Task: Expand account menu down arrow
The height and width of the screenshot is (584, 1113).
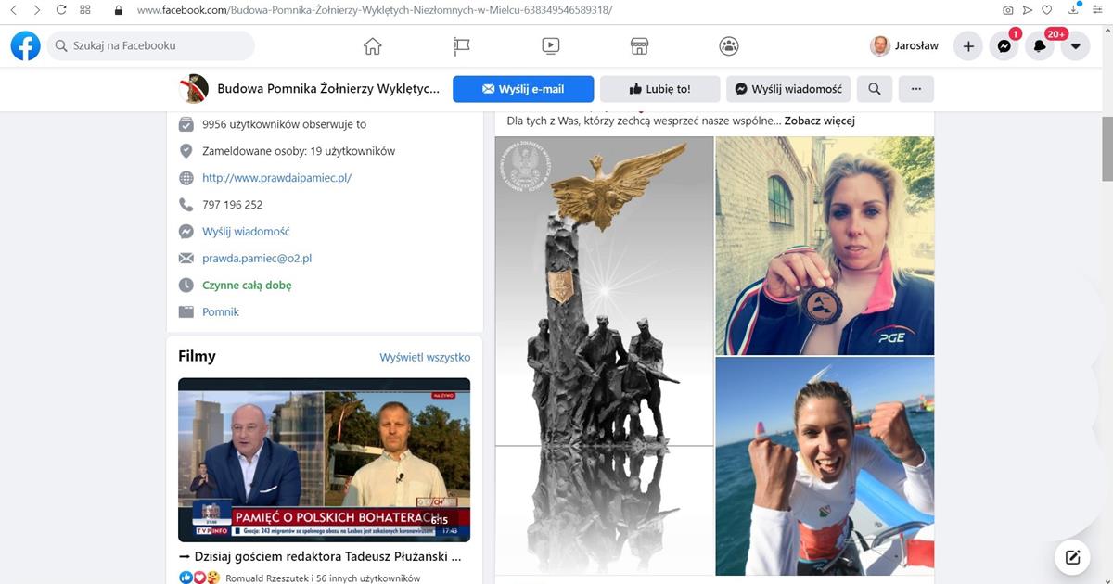Action: [1075, 45]
